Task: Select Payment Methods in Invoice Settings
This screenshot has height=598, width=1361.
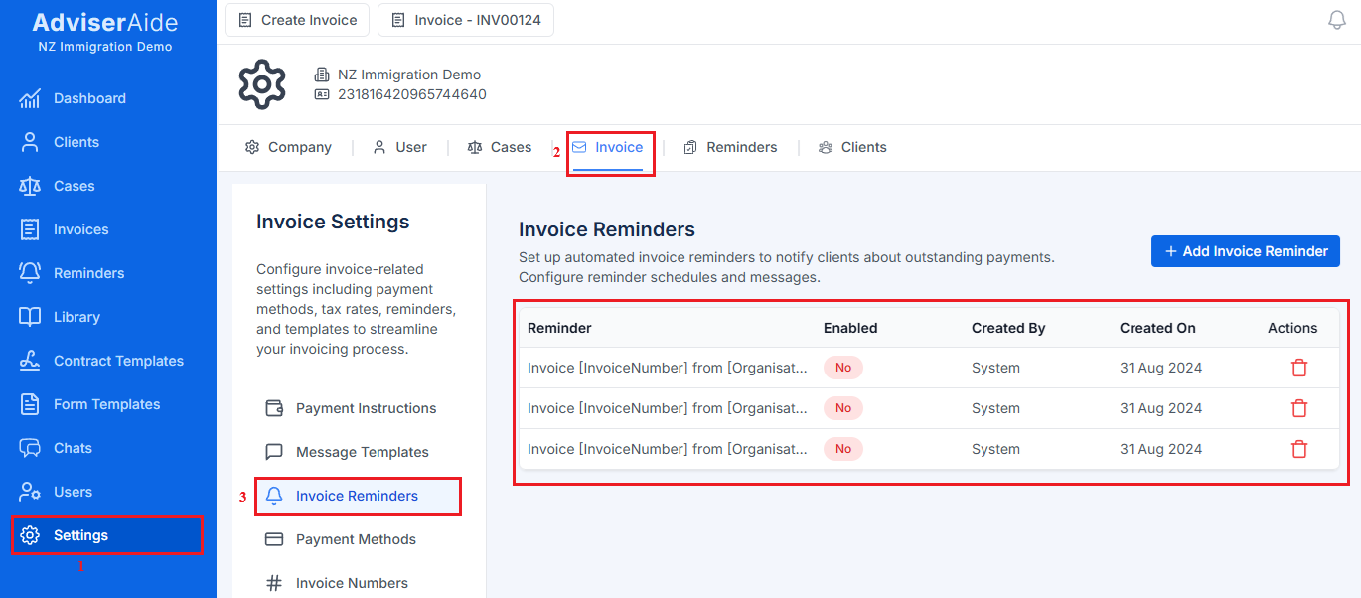Action: [356, 539]
